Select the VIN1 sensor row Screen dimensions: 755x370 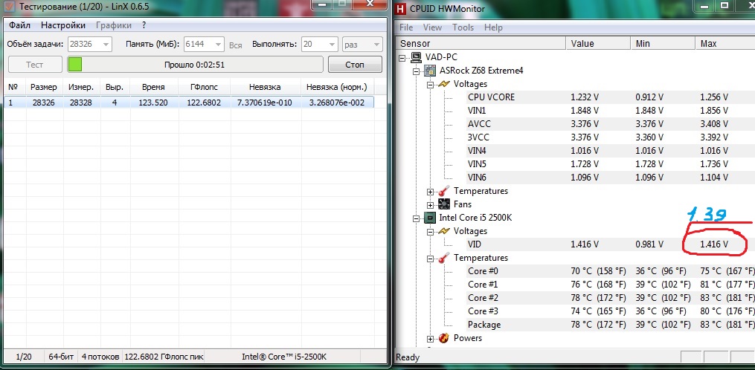click(611, 111)
